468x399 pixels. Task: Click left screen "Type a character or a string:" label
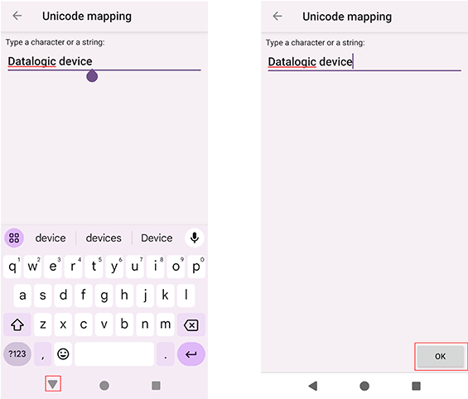click(55, 42)
